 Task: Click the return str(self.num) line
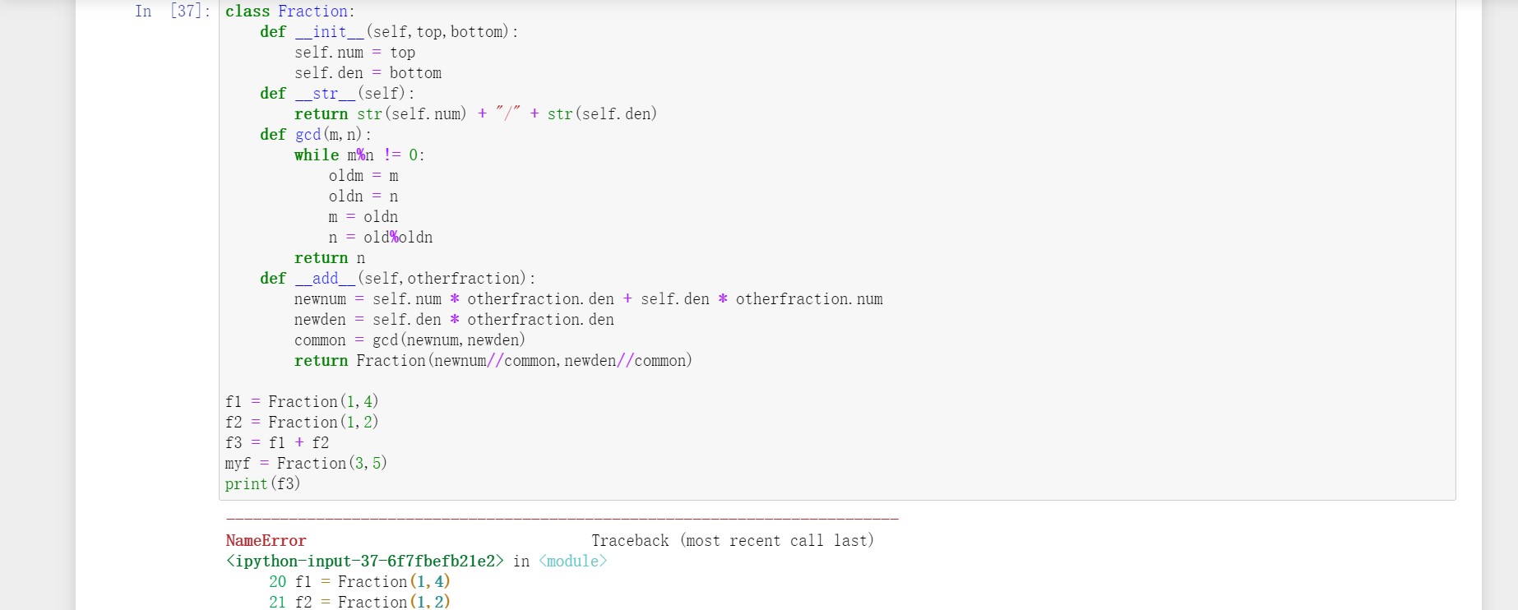pos(475,114)
